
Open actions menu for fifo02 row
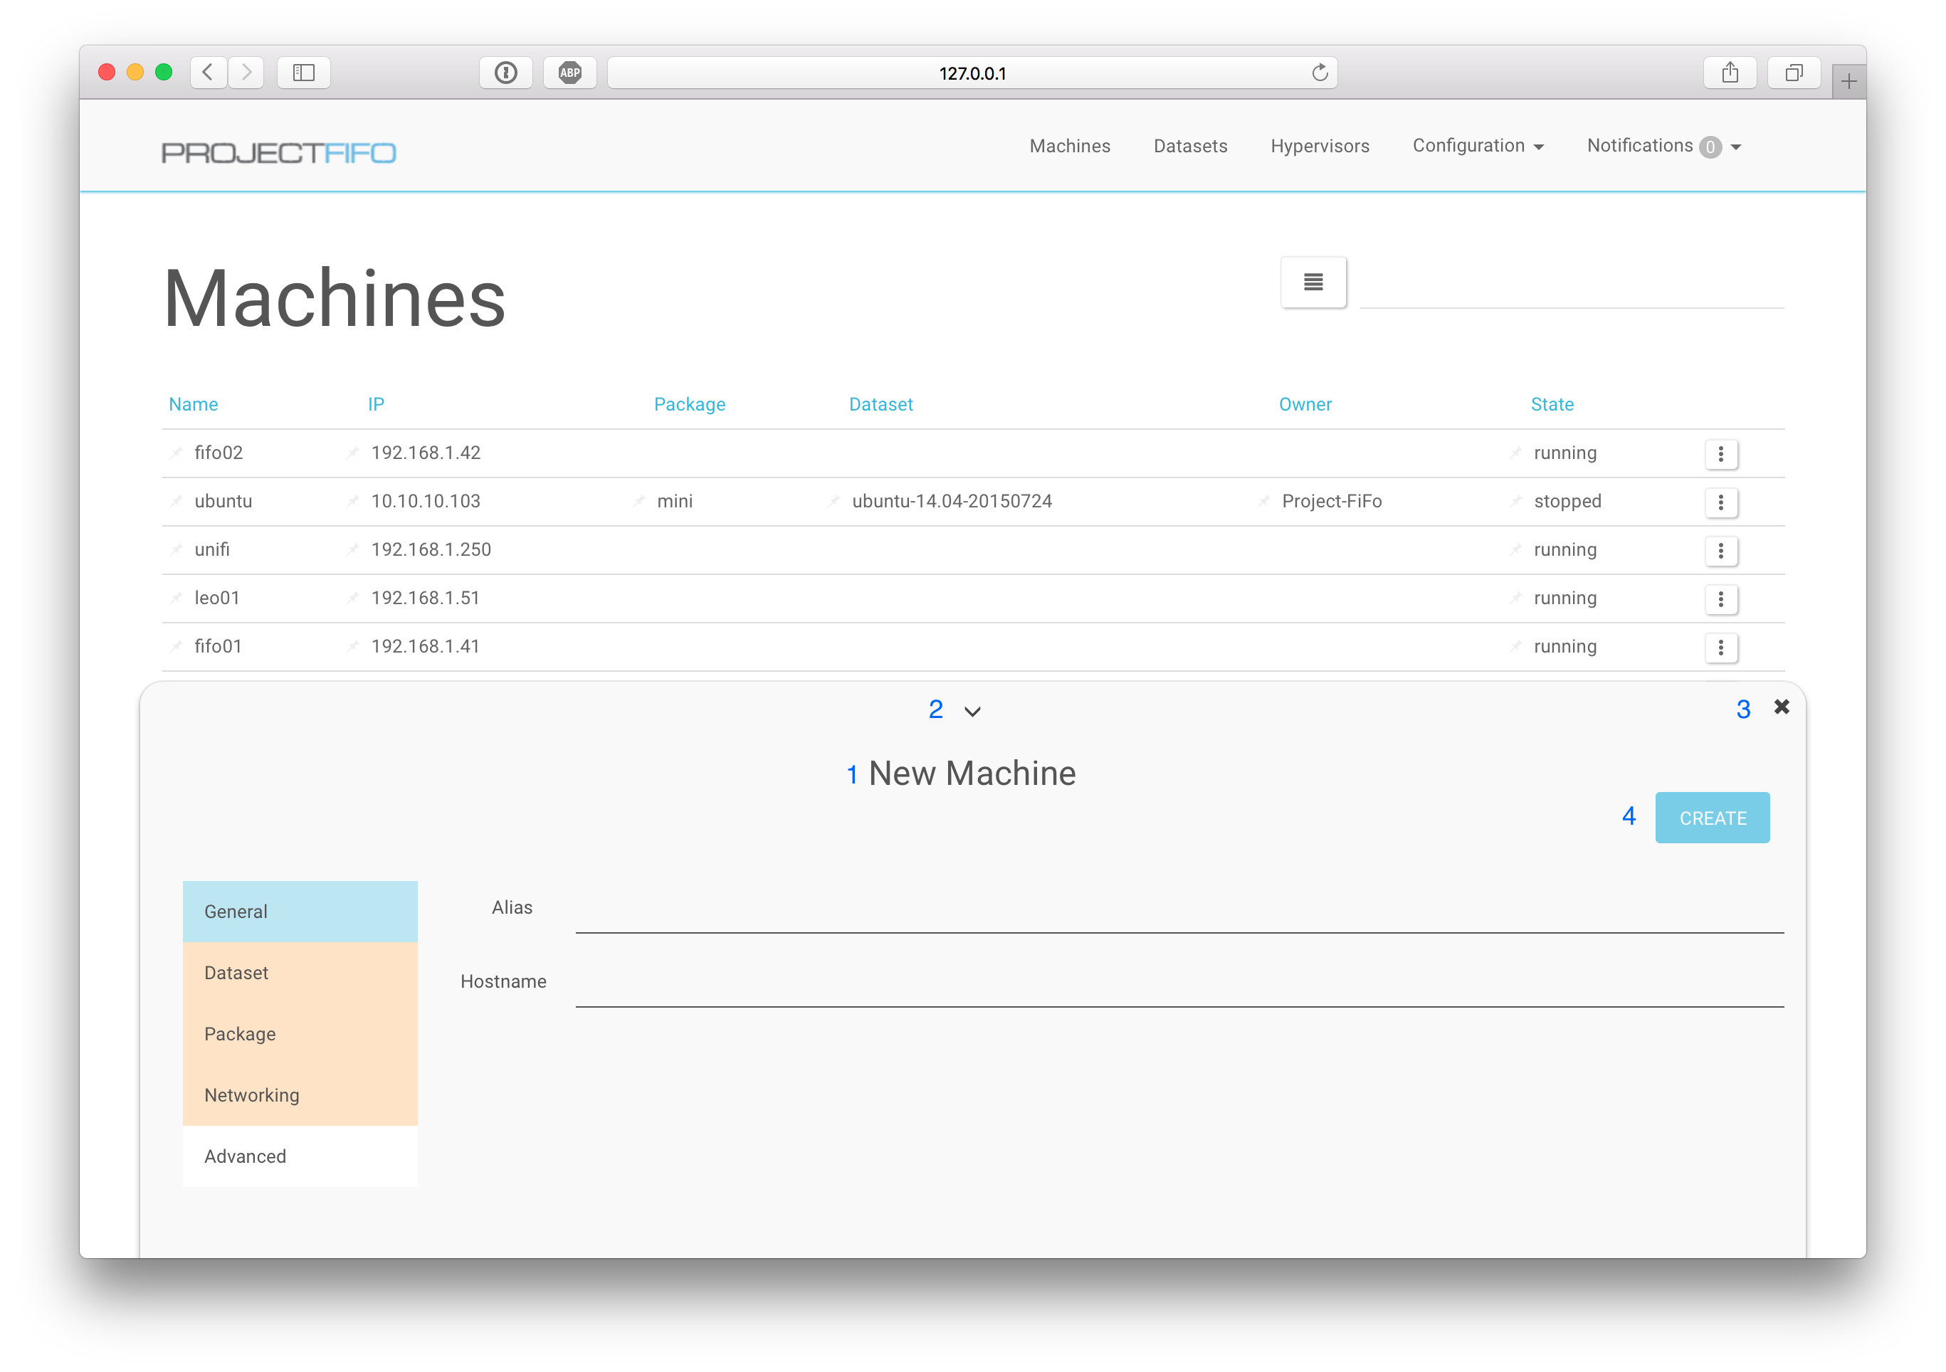(x=1720, y=453)
